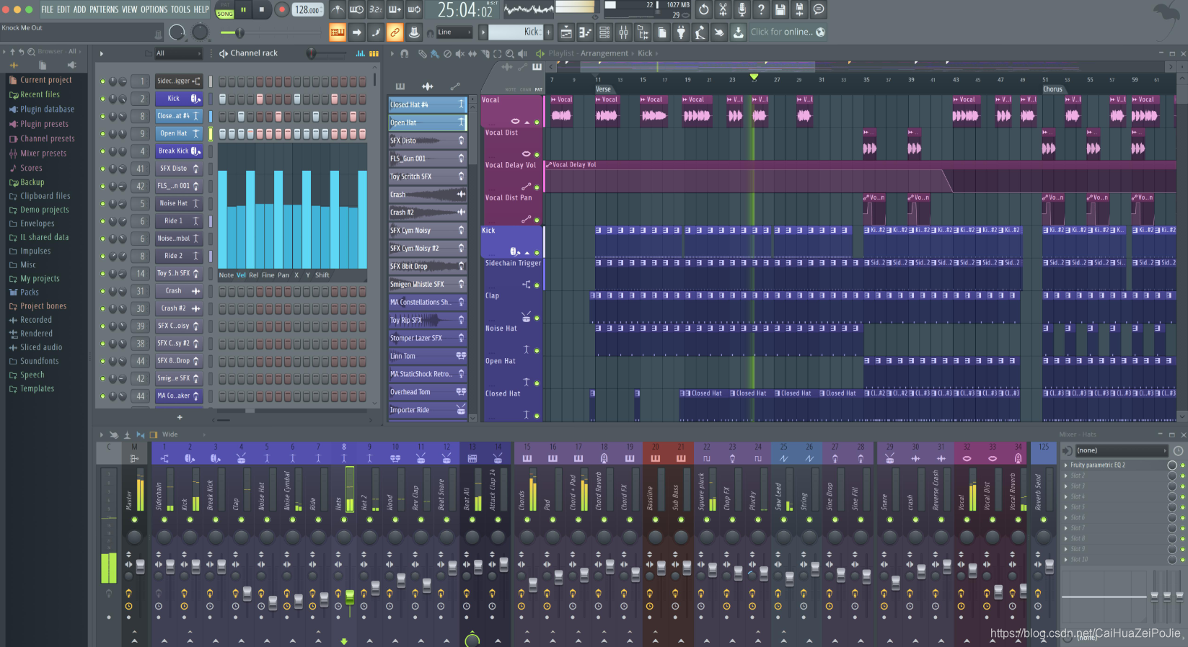Click the stop playback button

[x=261, y=10]
